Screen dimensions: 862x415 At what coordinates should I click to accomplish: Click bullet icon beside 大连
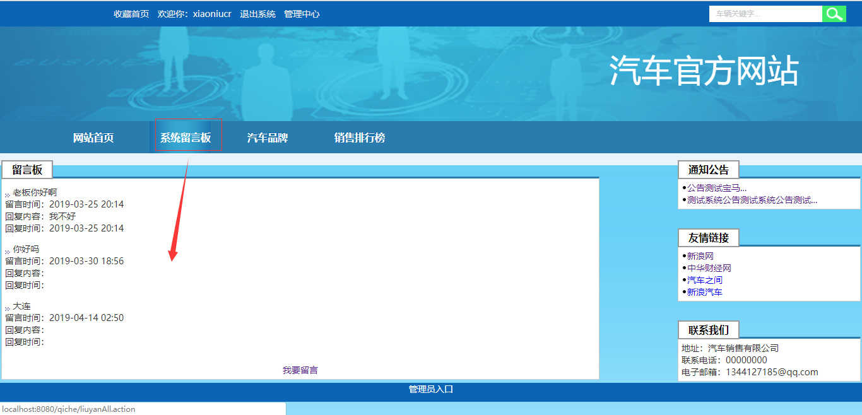pos(8,309)
